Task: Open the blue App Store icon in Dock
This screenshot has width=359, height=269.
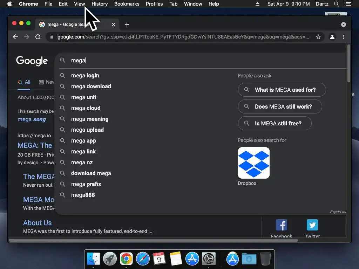Action: [192, 259]
